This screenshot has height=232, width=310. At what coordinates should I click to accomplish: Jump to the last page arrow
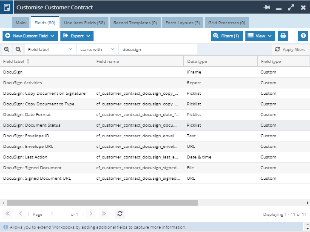point(103,214)
